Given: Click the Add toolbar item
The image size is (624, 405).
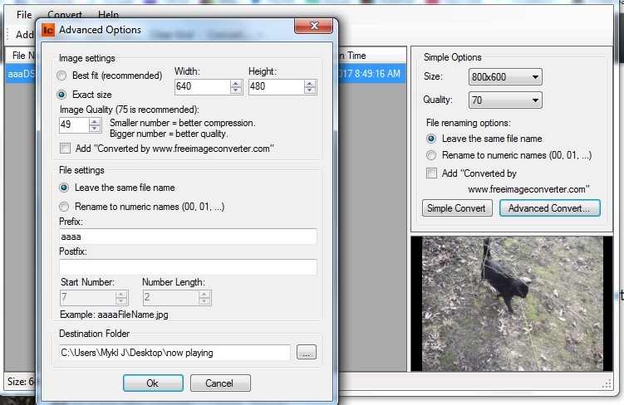Looking at the screenshot, I should (25, 35).
